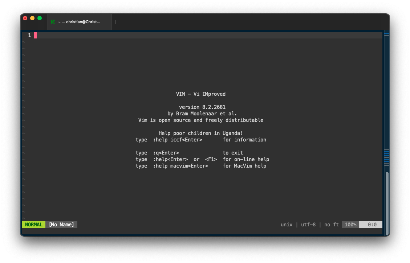Click the unix file format indicator
The height and width of the screenshot is (263, 410).
click(x=287, y=225)
